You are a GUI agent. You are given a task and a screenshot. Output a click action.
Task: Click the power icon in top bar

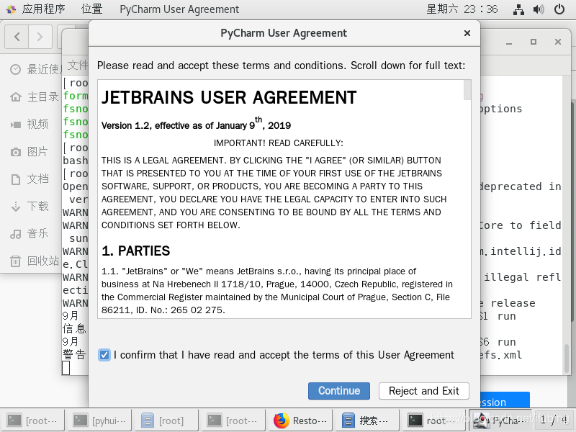pyautogui.click(x=559, y=9)
